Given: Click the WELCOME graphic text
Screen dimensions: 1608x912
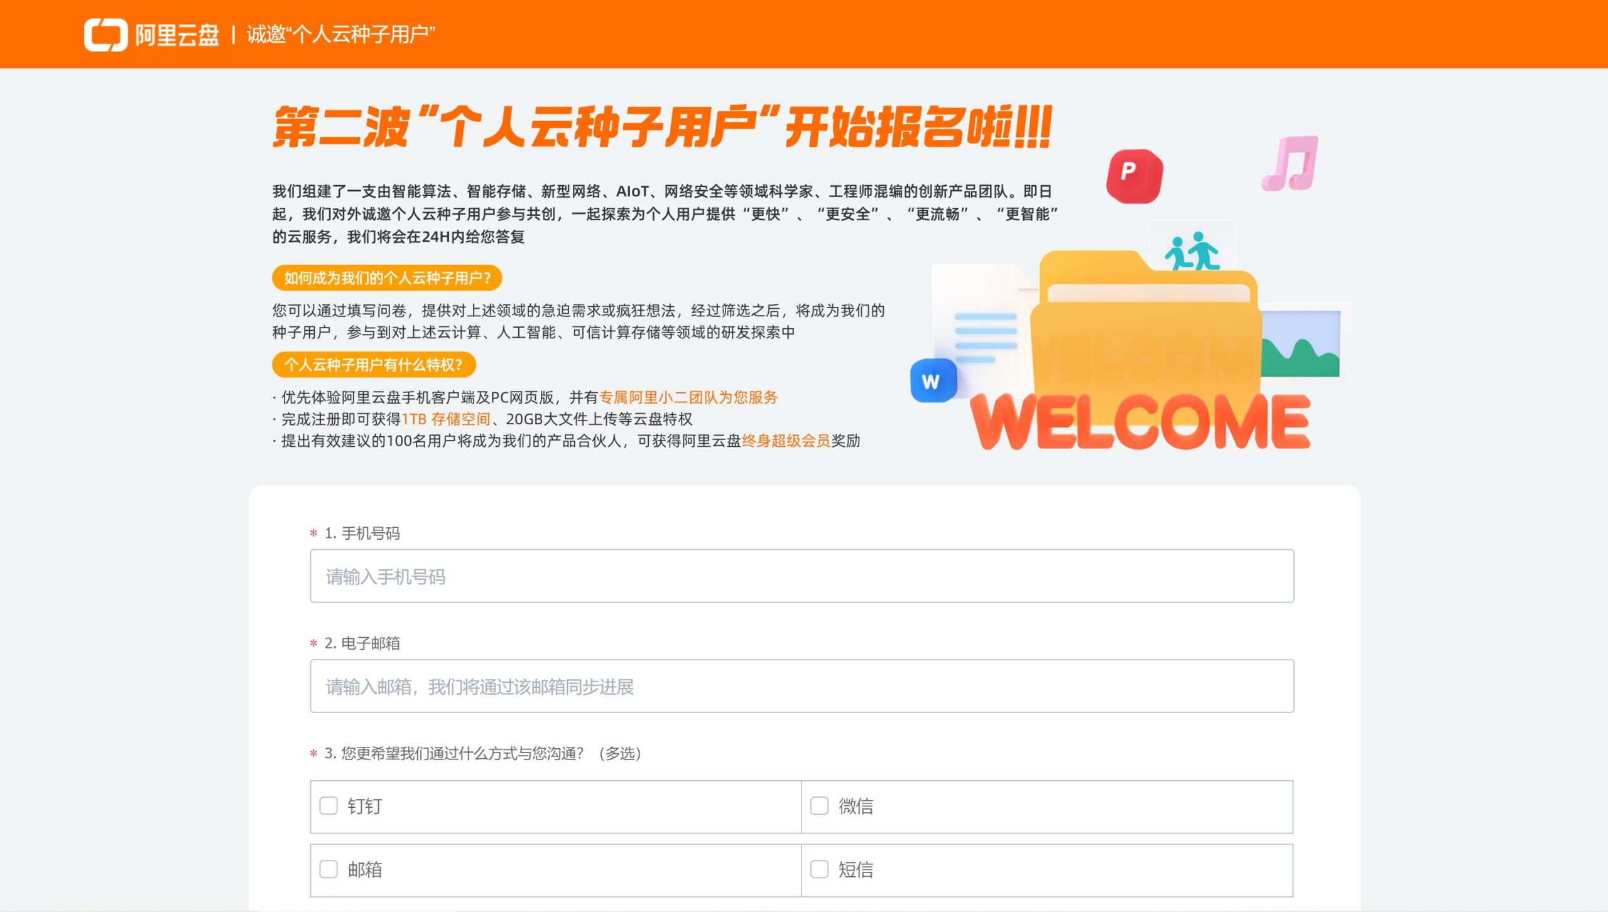Looking at the screenshot, I should tap(1141, 421).
